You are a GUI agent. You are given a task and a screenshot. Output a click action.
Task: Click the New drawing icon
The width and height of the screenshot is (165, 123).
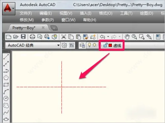9,37
